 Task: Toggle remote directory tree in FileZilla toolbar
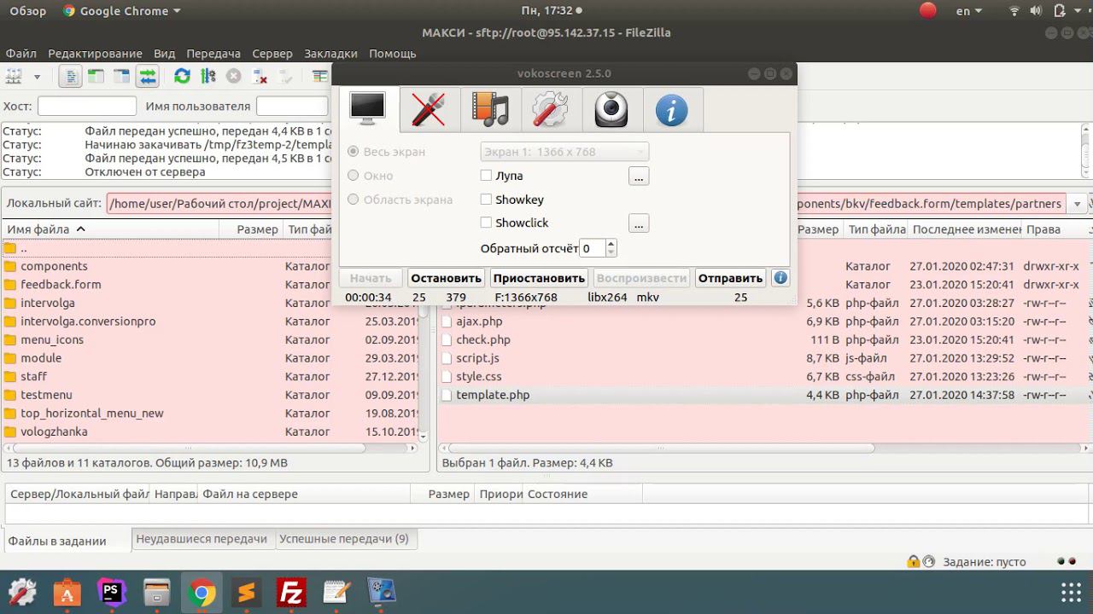click(x=121, y=77)
